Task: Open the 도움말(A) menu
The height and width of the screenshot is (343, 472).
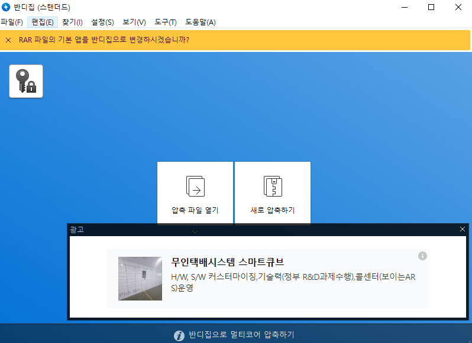Action: [201, 22]
